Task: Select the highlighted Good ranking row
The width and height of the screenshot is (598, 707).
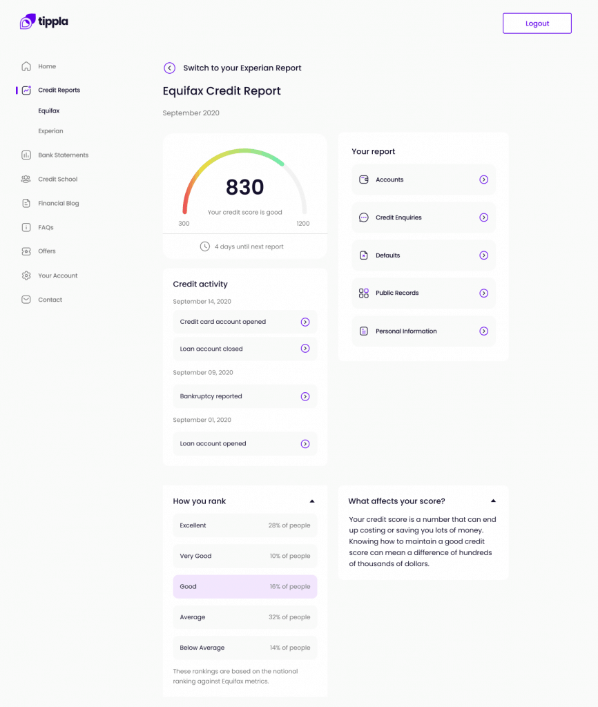Action: tap(244, 587)
